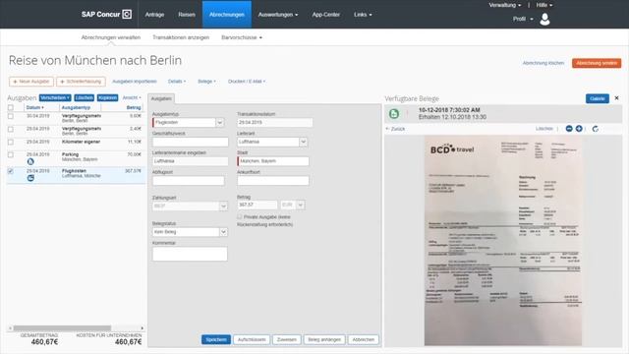This screenshot has width=629, height=354.
Task: Click the Abrechnung löschen link
Action: 543,63
